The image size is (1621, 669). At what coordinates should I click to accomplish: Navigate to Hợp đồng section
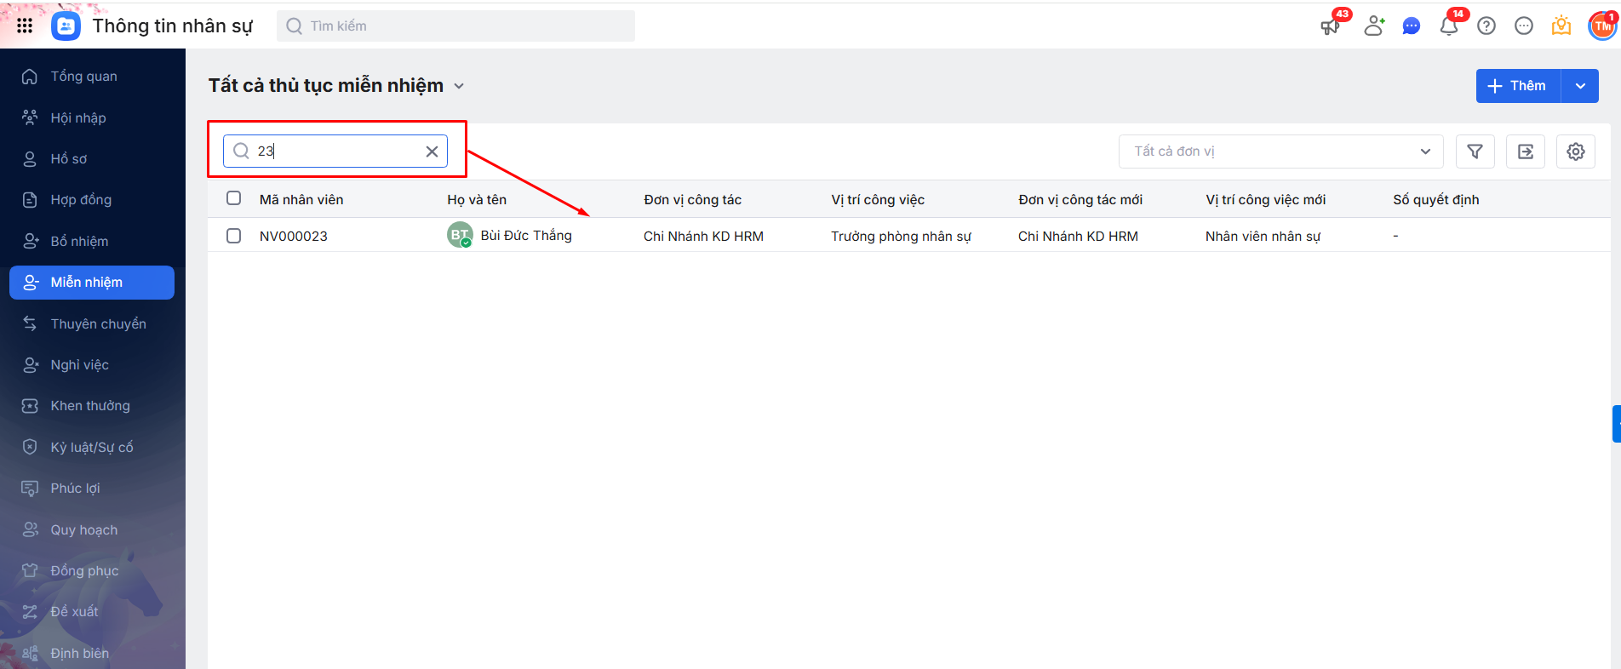(92, 200)
